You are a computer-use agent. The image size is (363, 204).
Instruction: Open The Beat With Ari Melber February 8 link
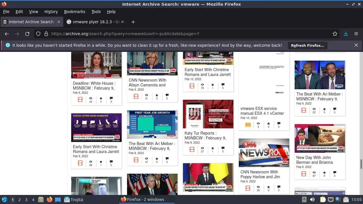tap(152, 146)
